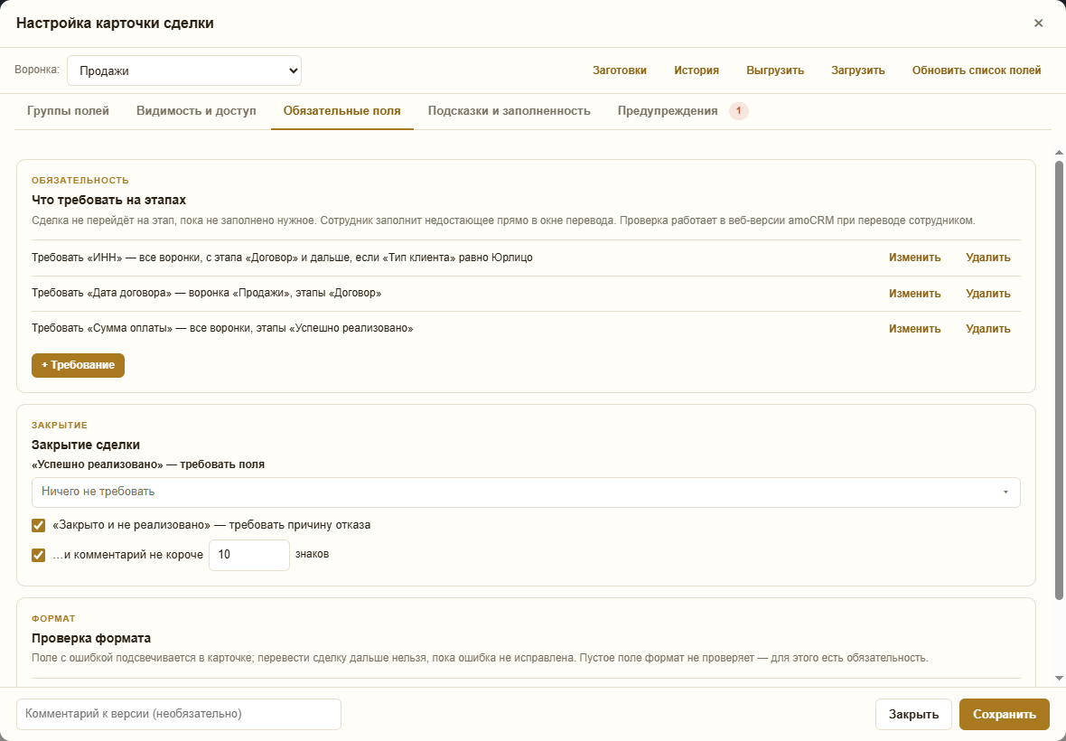Save settings with Сохранить button
This screenshot has height=741, width=1066.
(x=1005, y=715)
